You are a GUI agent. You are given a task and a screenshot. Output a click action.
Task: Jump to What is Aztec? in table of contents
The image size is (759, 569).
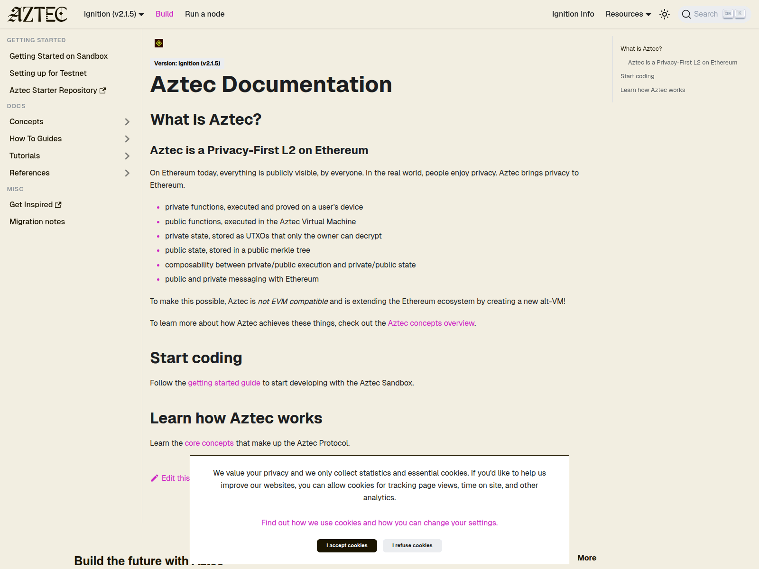click(641, 49)
